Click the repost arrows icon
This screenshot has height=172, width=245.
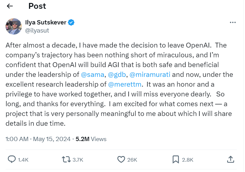coord(66,159)
